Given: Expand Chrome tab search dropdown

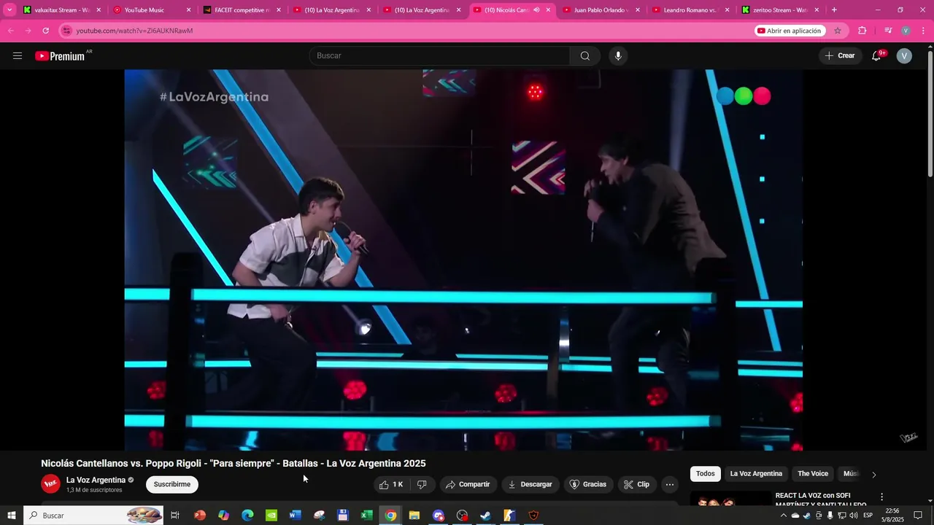Looking at the screenshot, I should pos(10,10).
